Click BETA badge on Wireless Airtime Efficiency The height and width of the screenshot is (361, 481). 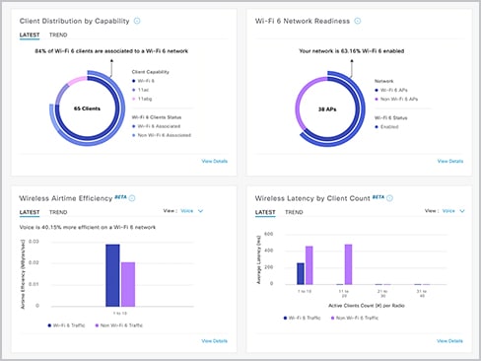[x=120, y=197]
